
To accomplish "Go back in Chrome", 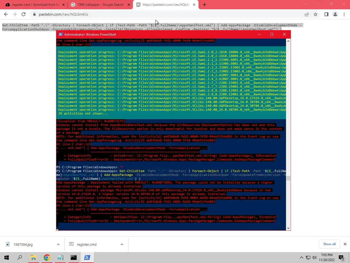I will coord(6,14).
